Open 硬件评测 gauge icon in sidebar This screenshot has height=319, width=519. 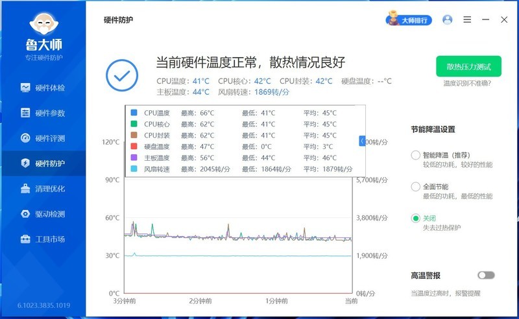(x=25, y=138)
